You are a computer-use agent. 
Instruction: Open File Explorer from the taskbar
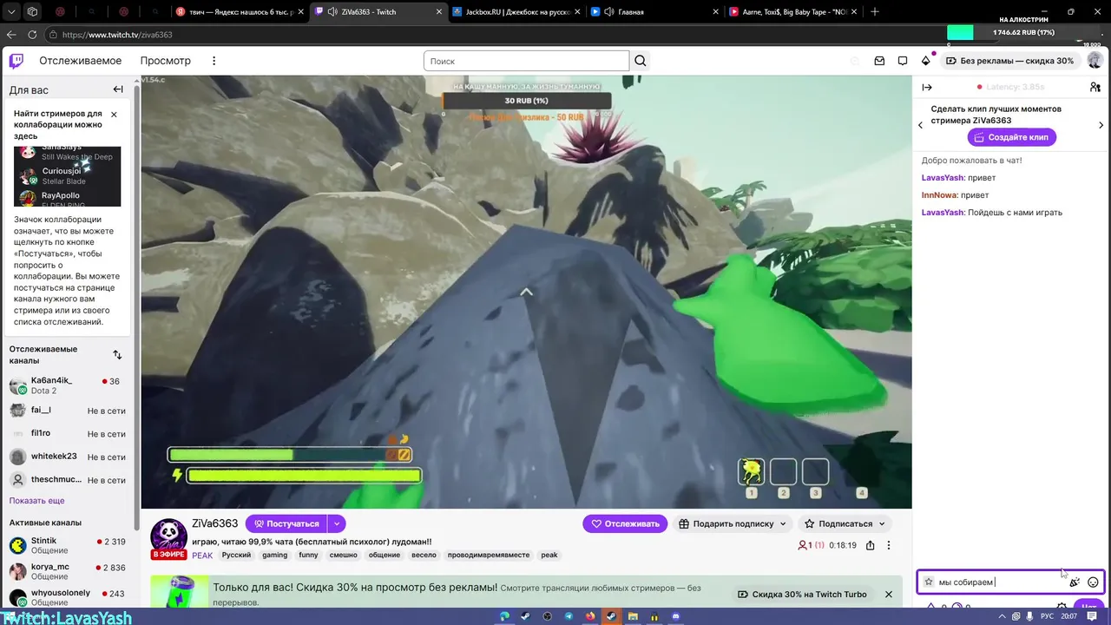[x=633, y=616]
